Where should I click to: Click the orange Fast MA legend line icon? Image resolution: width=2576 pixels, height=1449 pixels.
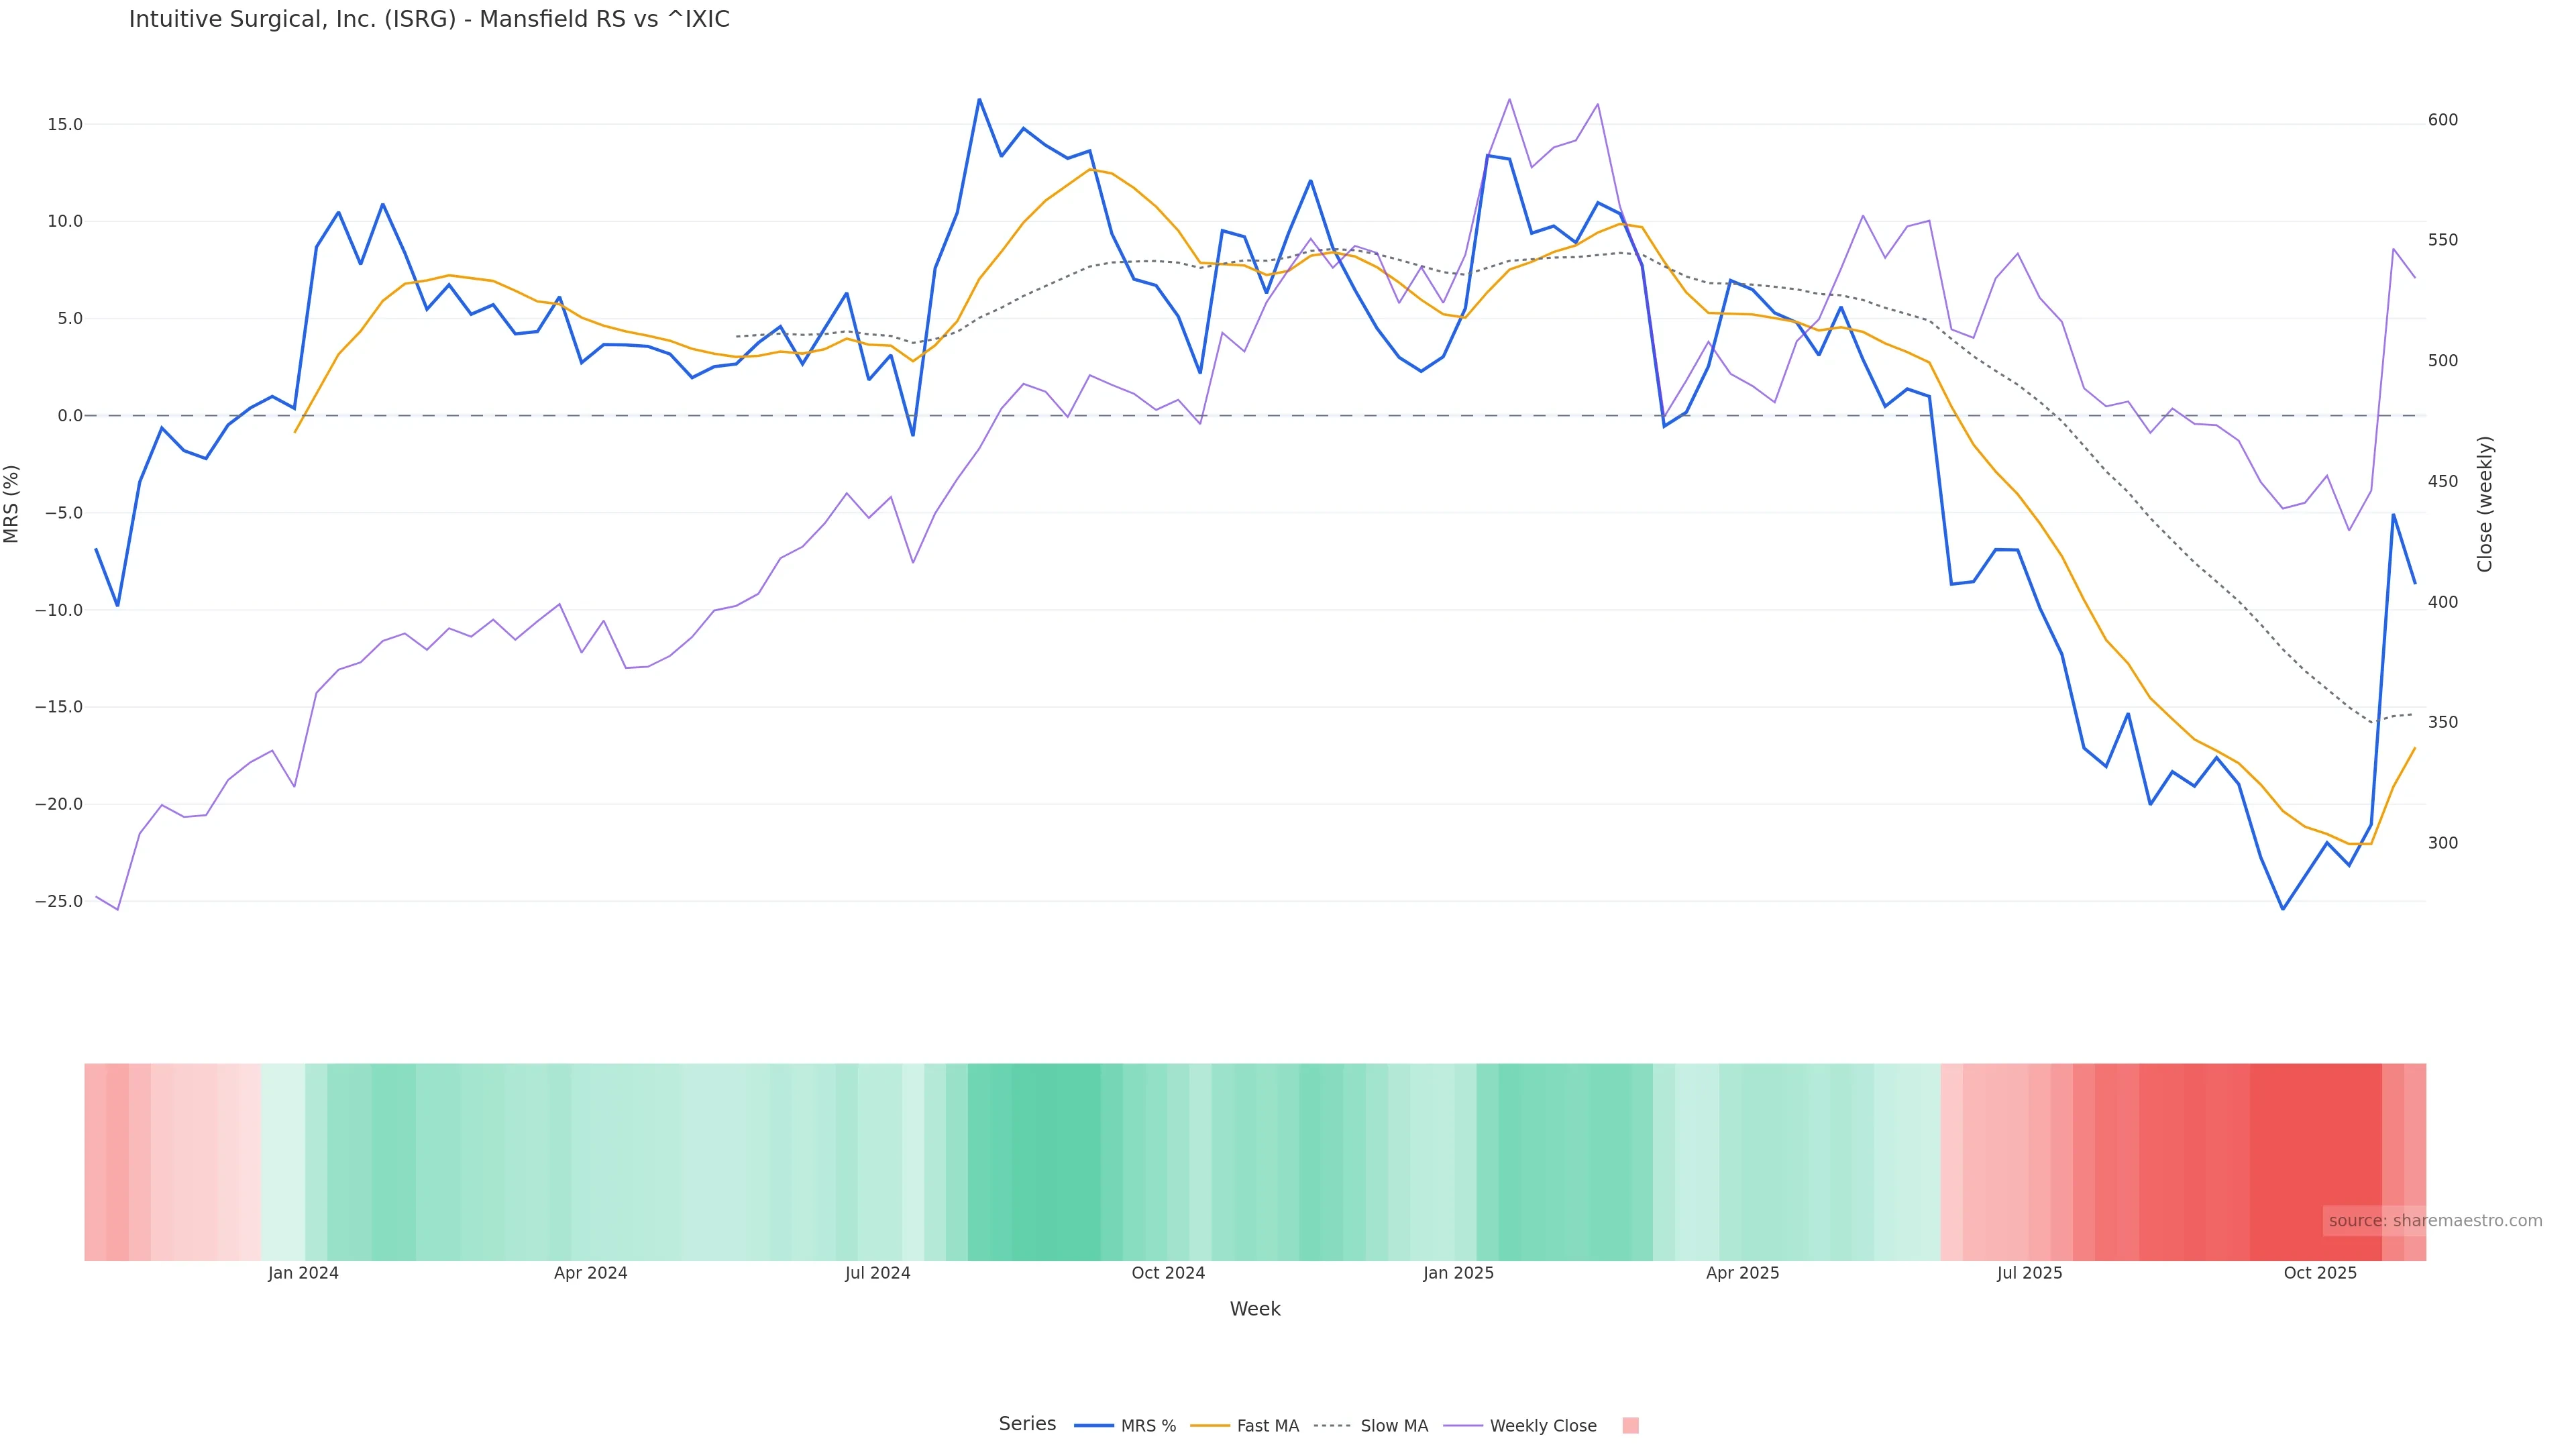(x=1210, y=1426)
